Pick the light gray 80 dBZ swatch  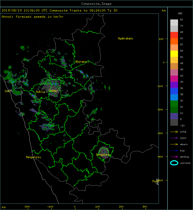[x=174, y=23]
